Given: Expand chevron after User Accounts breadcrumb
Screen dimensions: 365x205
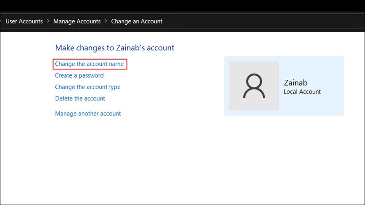Looking at the screenshot, I should pos(48,21).
